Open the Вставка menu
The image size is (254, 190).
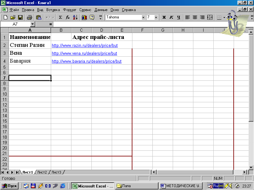point(53,10)
